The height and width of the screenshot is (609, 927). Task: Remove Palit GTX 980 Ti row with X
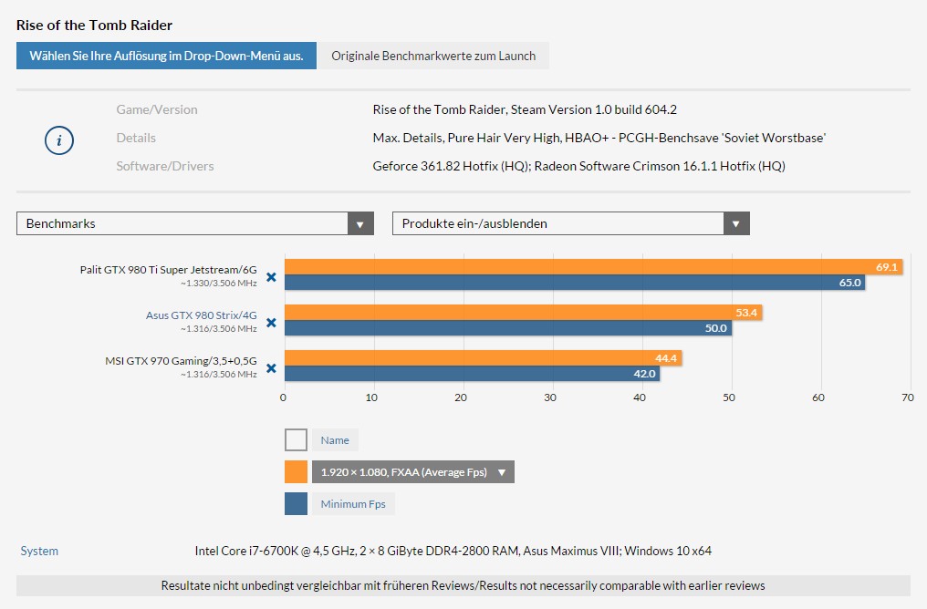point(271,277)
